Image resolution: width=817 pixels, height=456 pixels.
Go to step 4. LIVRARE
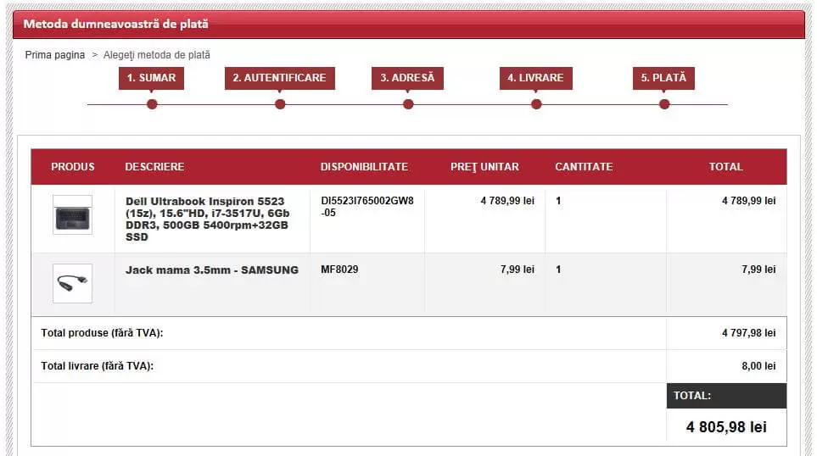click(x=535, y=78)
